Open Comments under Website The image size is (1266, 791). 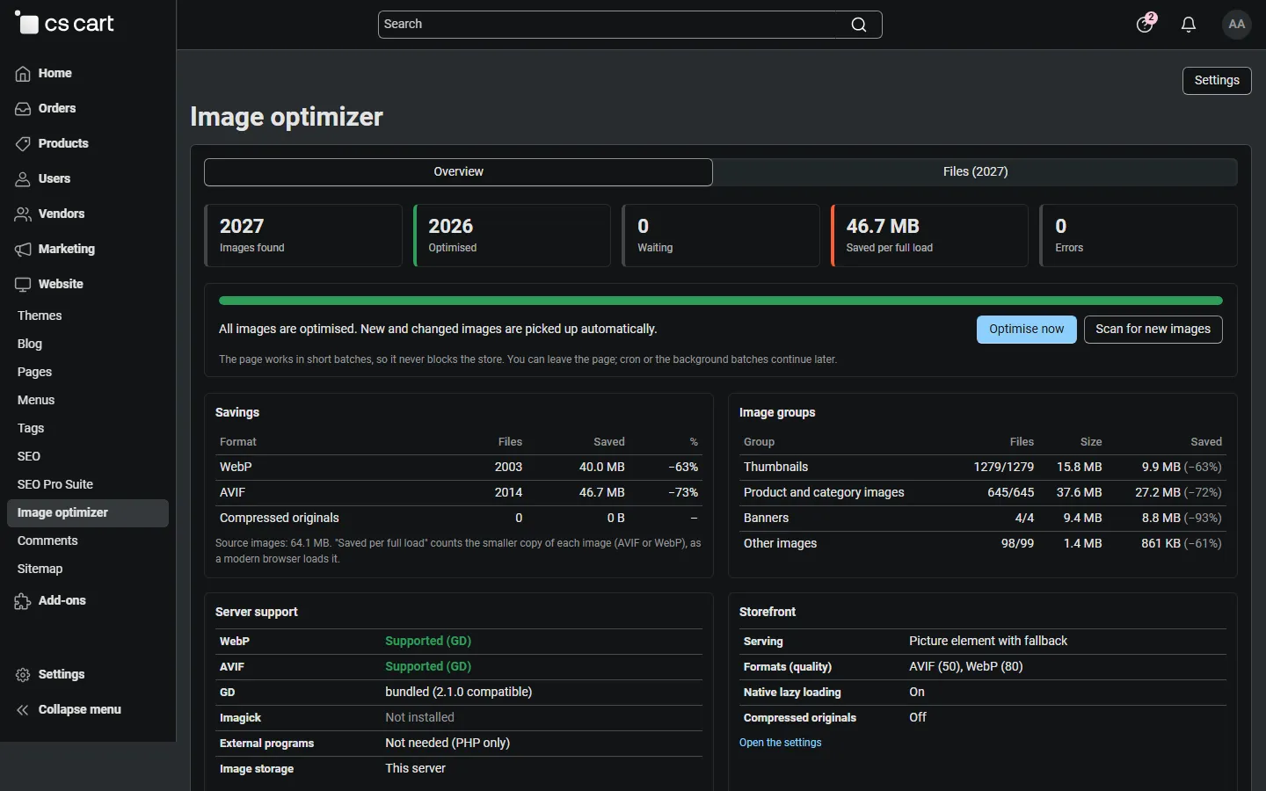click(x=47, y=541)
